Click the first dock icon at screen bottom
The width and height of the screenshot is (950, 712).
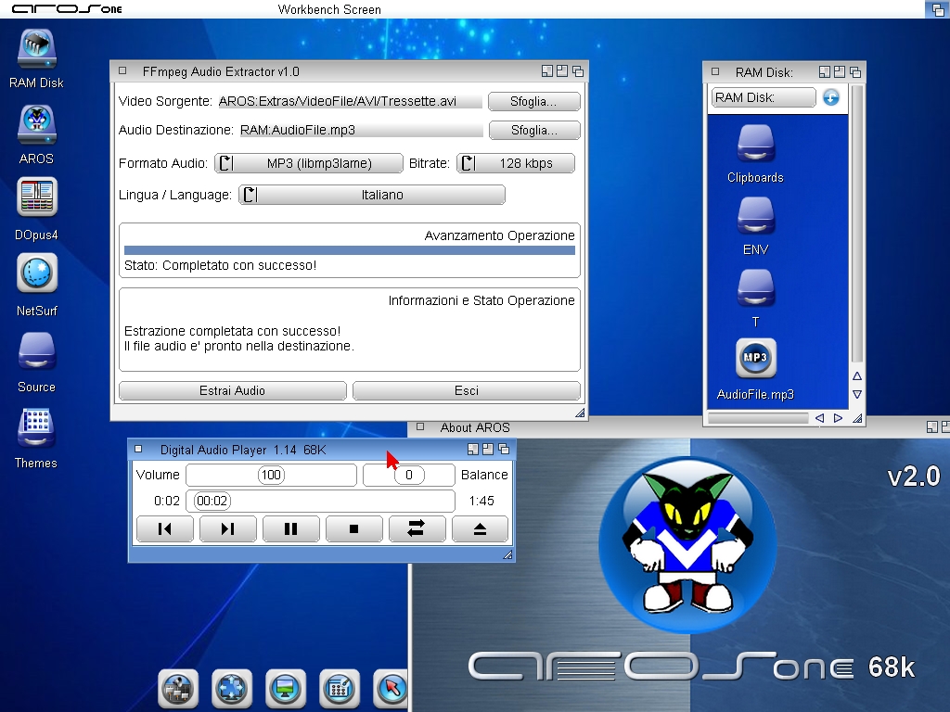point(178,689)
